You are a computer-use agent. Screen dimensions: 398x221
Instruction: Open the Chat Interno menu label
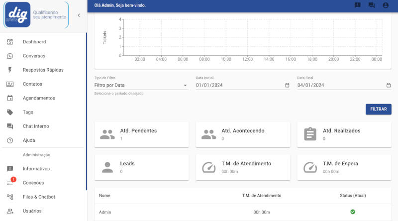pos(36,126)
